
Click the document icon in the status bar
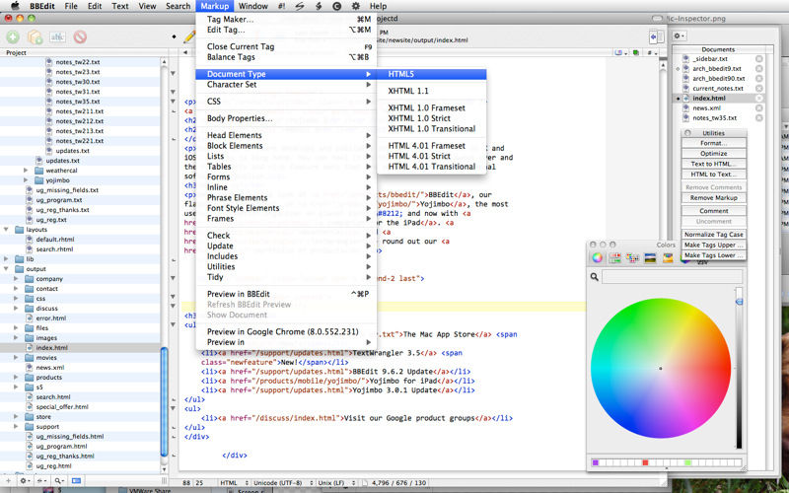[x=365, y=483]
